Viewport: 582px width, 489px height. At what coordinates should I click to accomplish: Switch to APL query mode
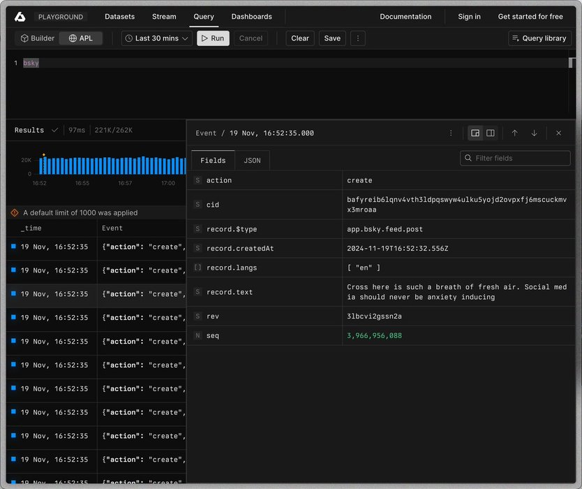click(x=80, y=38)
